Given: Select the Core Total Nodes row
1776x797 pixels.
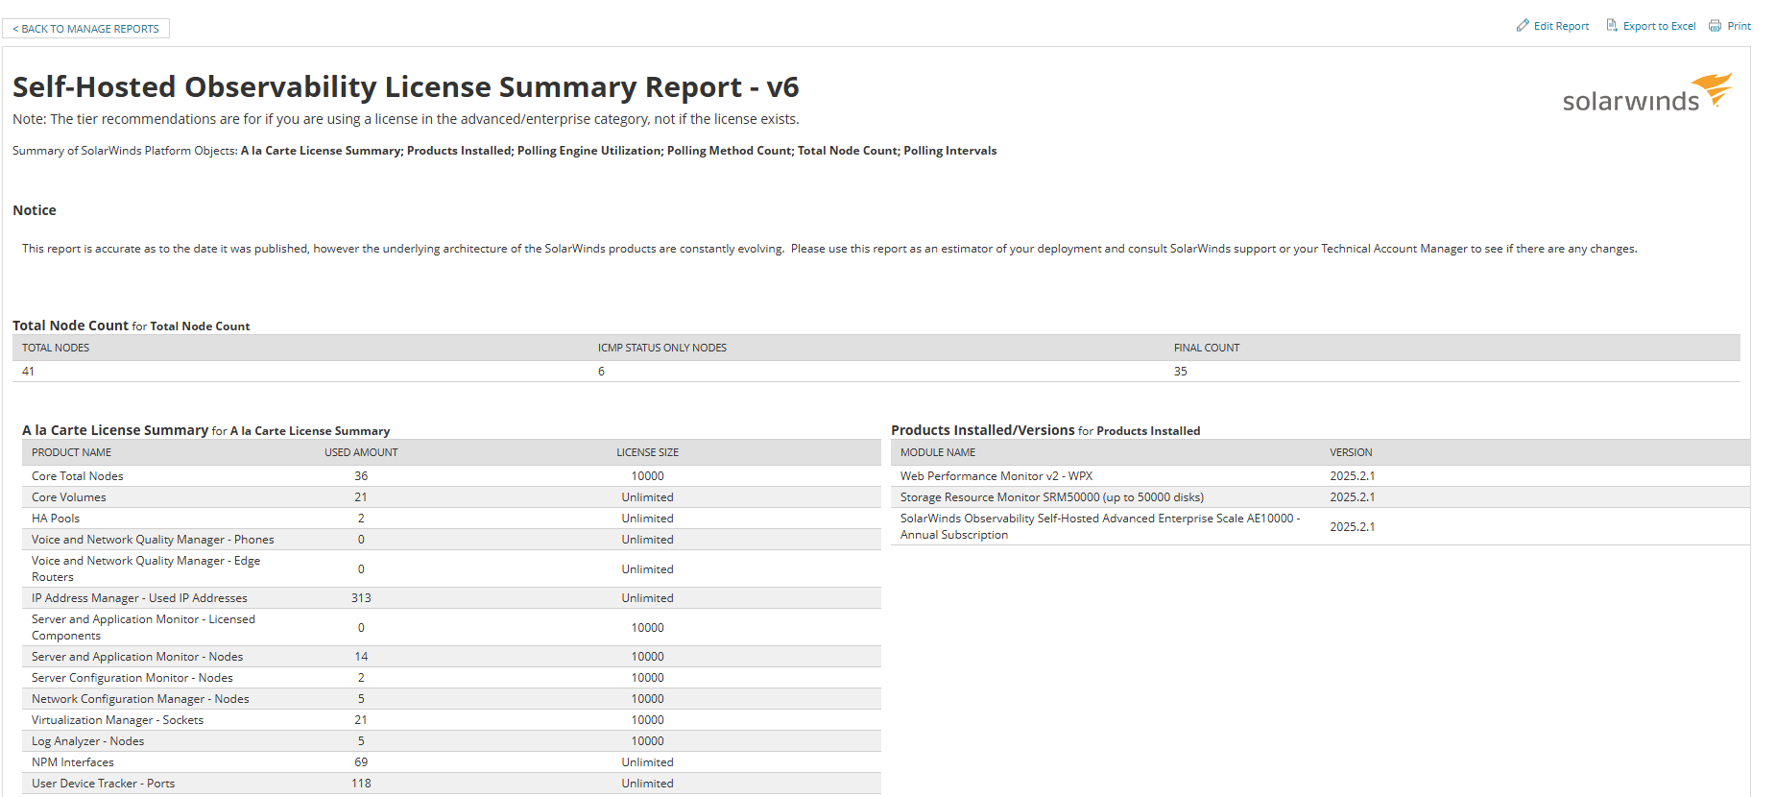Looking at the screenshot, I should tap(451, 476).
